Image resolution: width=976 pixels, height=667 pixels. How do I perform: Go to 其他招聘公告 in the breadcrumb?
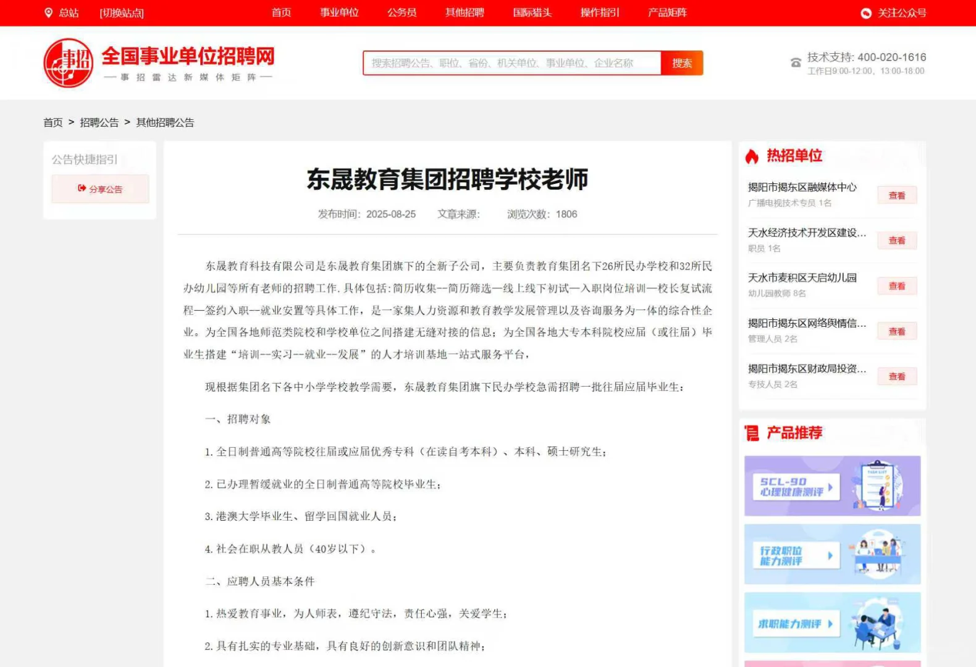click(165, 122)
